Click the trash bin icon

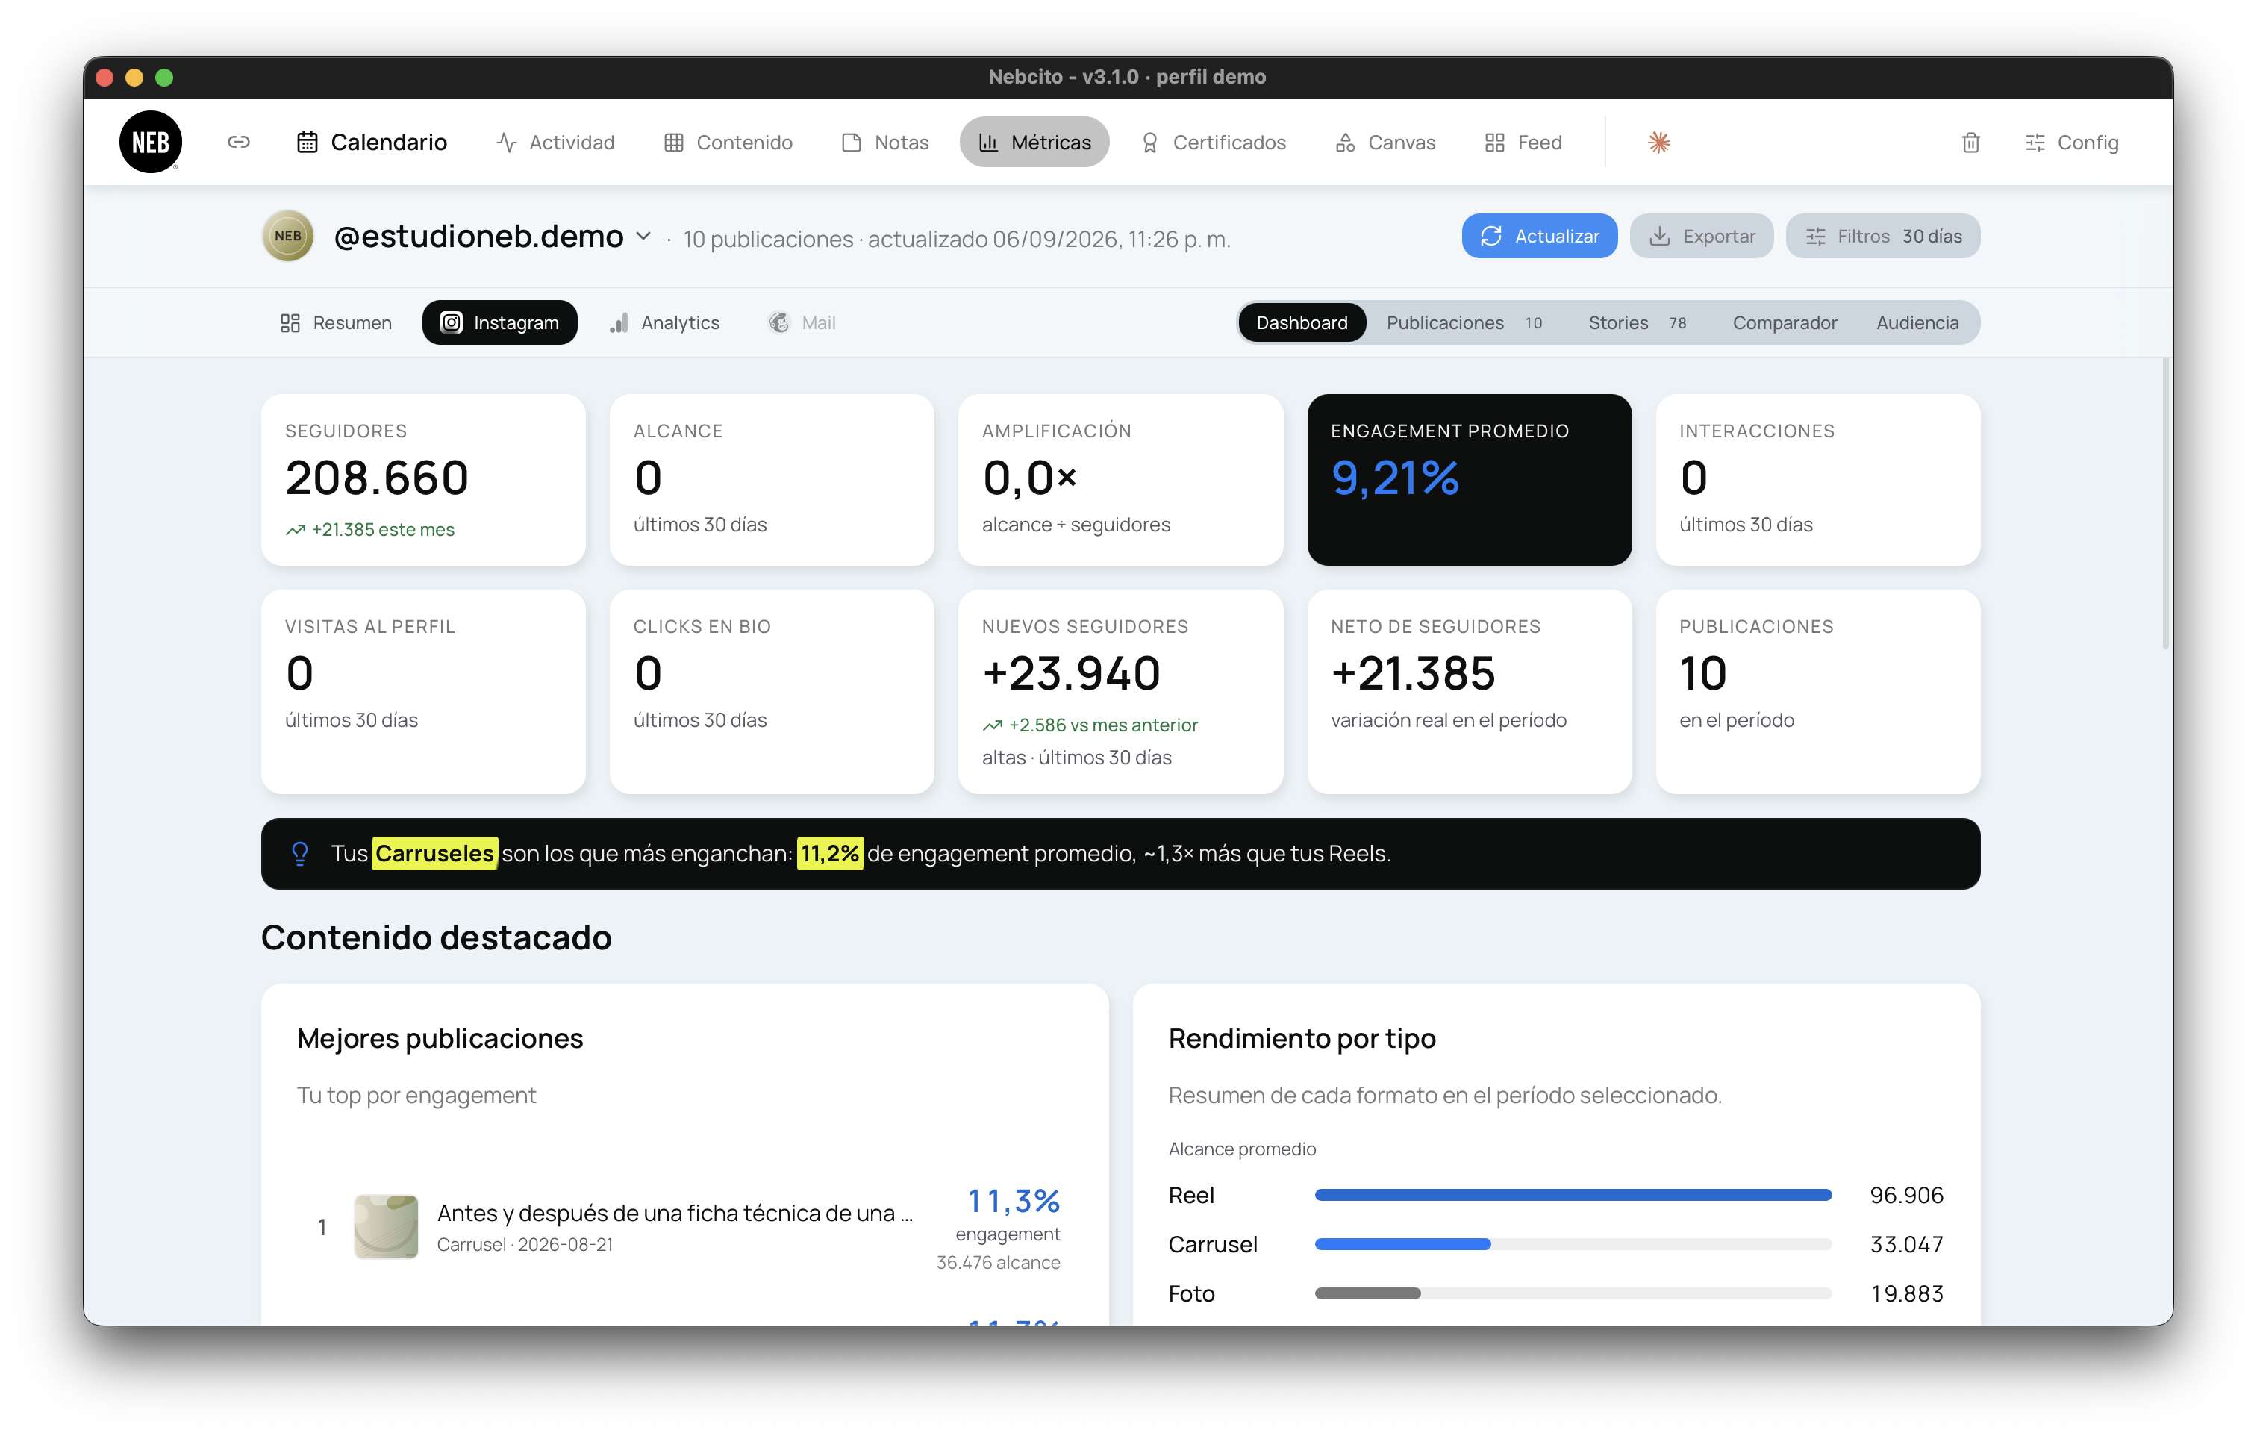(1971, 143)
